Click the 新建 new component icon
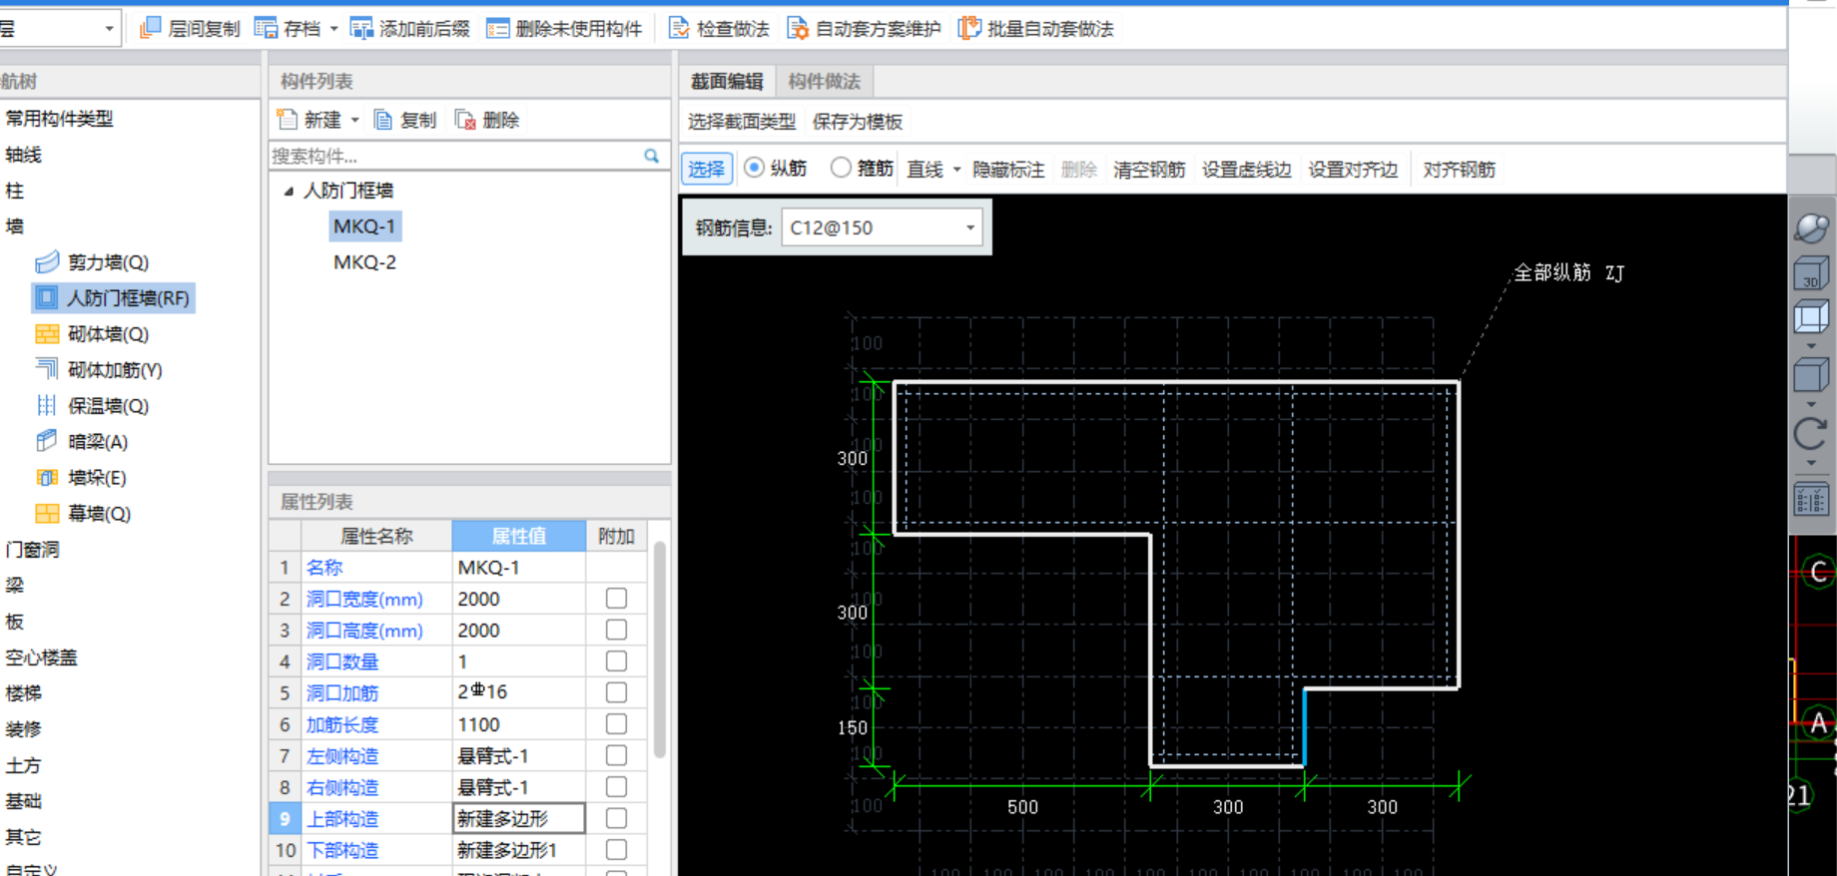This screenshot has width=1837, height=876. (x=287, y=120)
